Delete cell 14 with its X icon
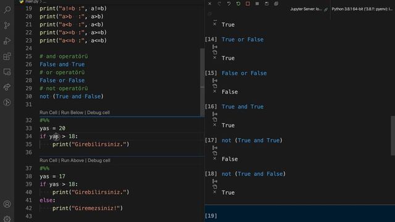Screen dimensions: 395x222 pyautogui.click(x=215, y=57)
